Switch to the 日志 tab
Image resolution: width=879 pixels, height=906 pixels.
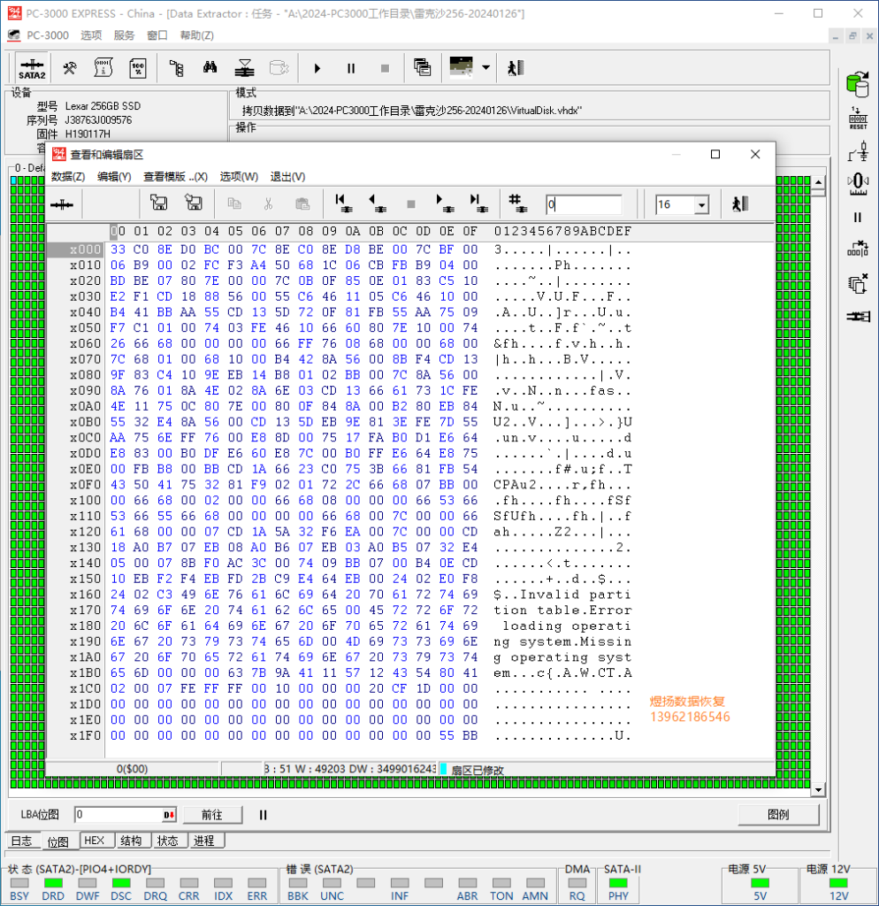21,841
